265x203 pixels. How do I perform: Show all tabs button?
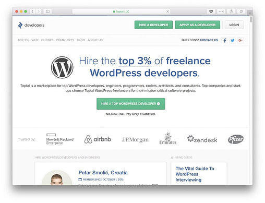[241, 11]
